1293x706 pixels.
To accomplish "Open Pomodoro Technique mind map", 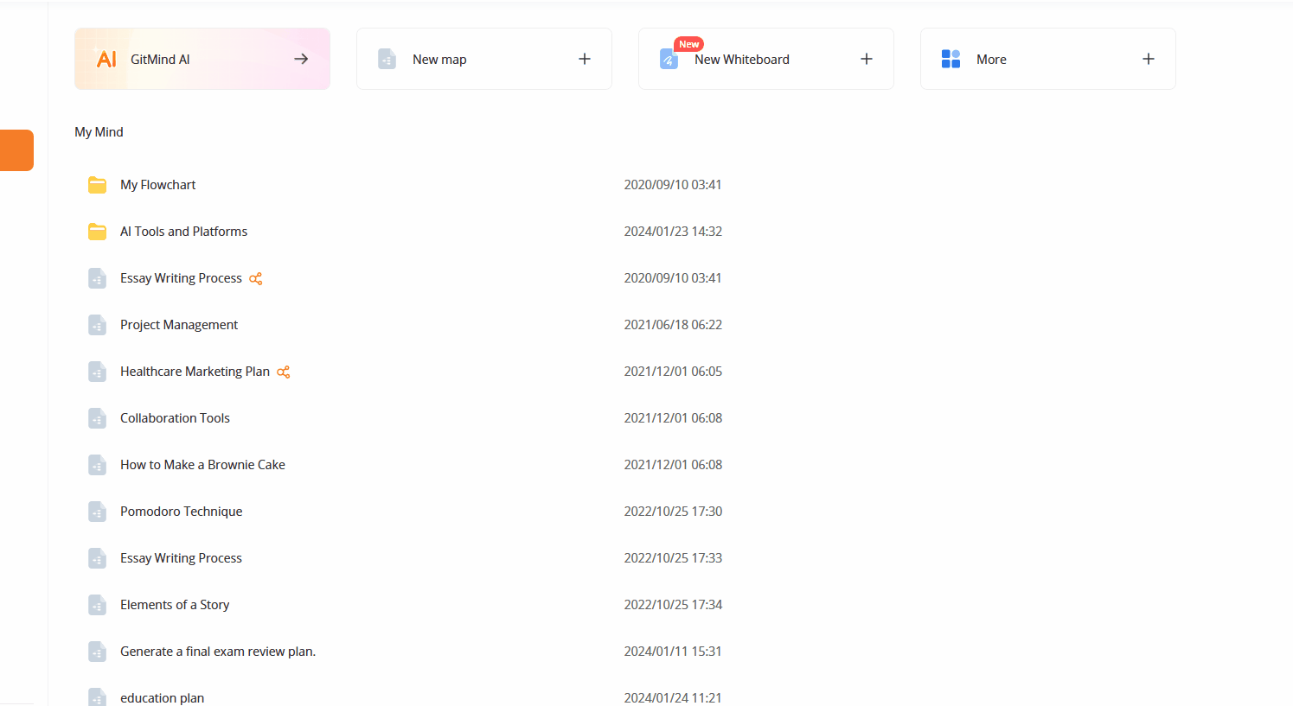I will [181, 512].
